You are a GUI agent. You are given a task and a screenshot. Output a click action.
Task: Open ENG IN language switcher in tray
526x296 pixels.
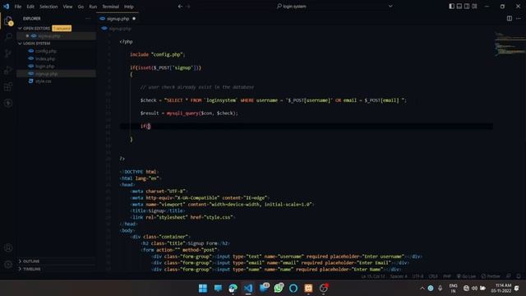[x=453, y=289]
